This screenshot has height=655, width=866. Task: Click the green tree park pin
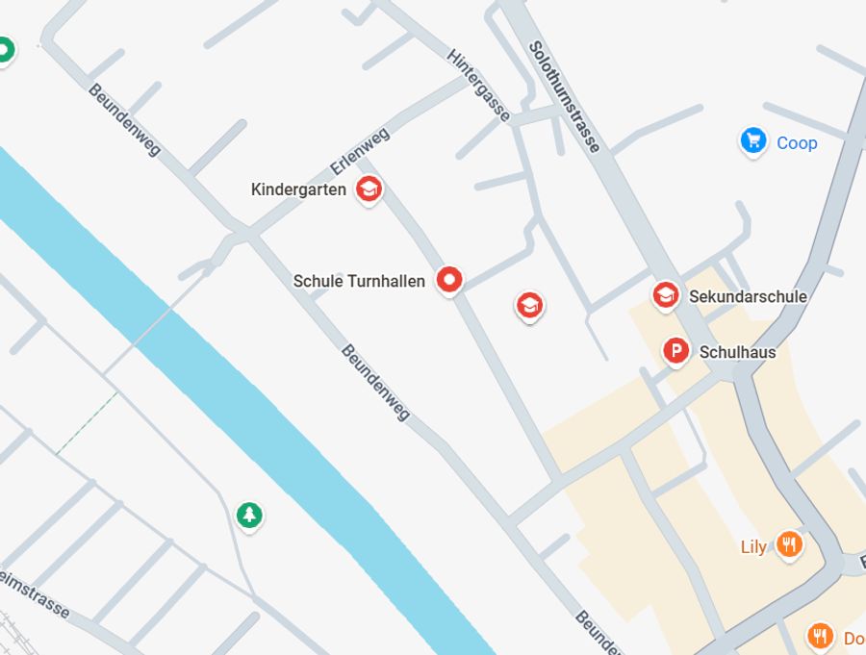pos(249,516)
